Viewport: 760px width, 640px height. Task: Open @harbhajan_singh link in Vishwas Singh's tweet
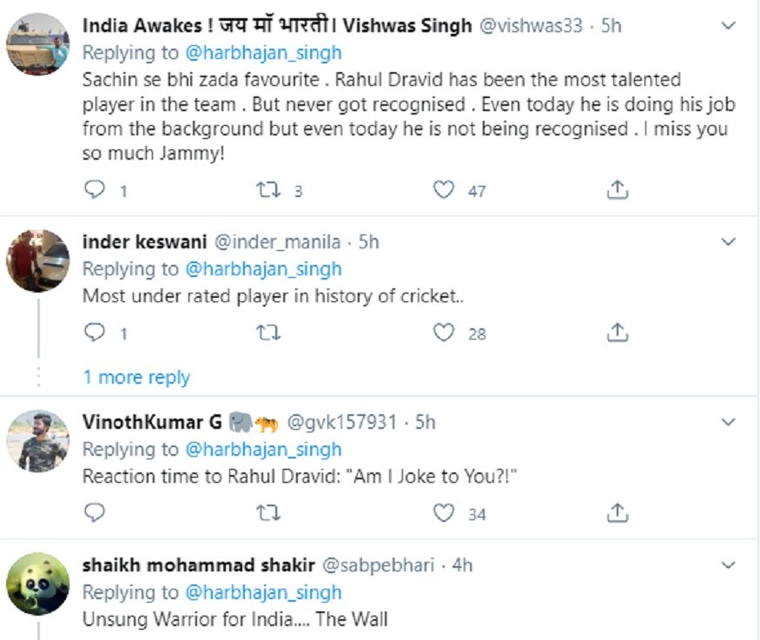(264, 53)
